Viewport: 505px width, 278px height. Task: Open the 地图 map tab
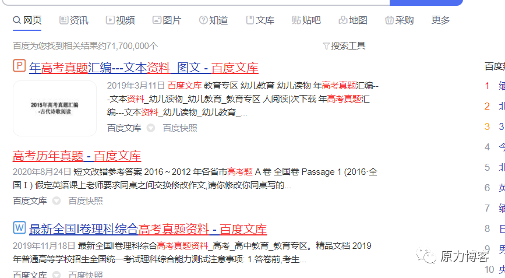[x=353, y=20]
